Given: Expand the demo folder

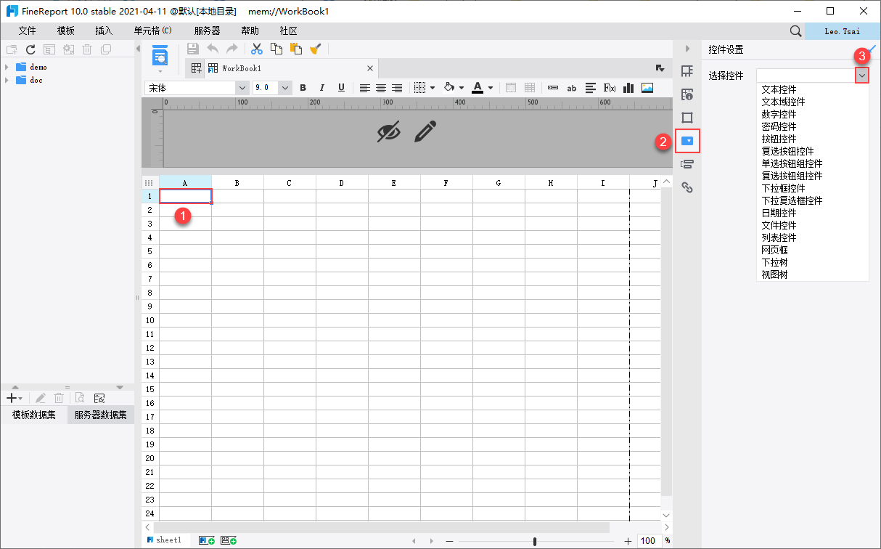Looking at the screenshot, I should pos(7,67).
